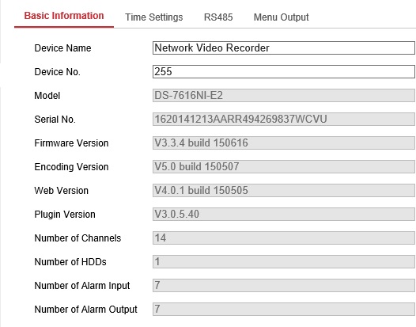The height and width of the screenshot is (327, 416).
Task: Click the Number of Alarm Output field
Action: pos(284,309)
